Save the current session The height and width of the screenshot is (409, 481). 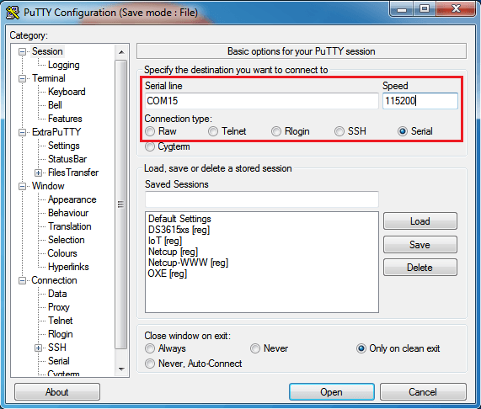[420, 245]
